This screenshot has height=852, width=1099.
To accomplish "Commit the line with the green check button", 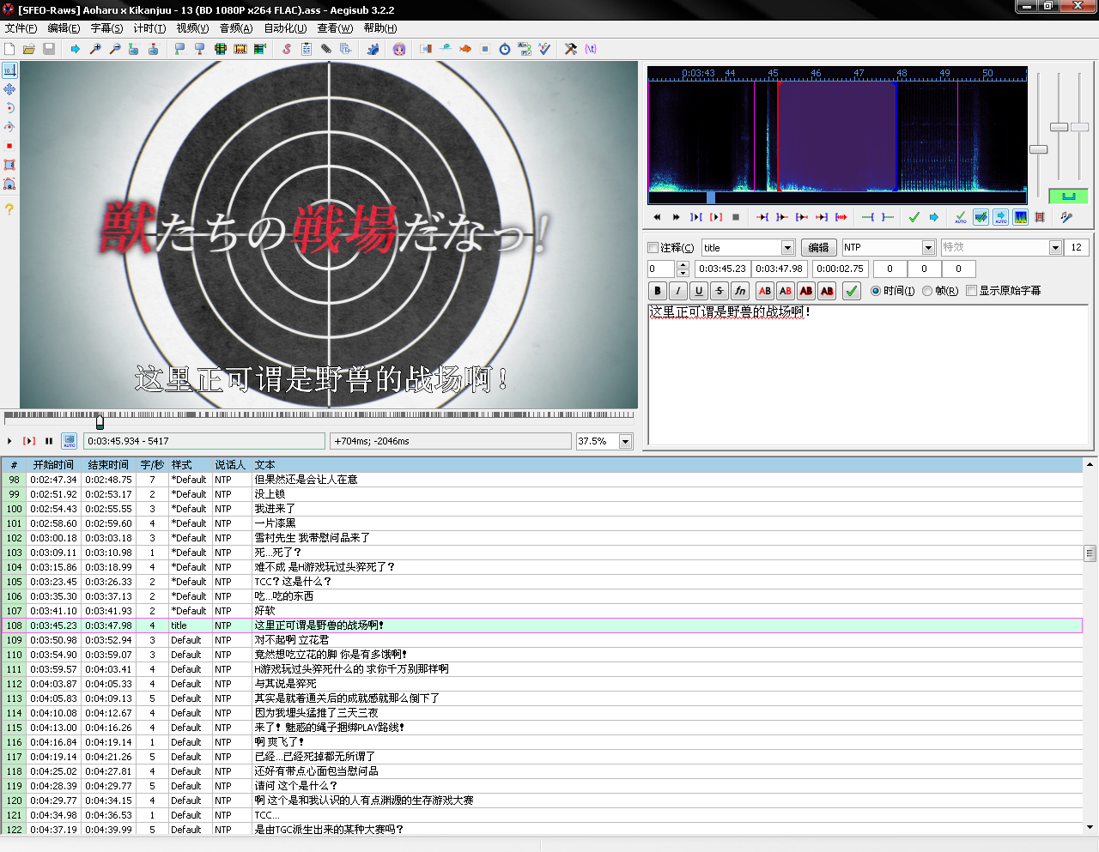I will click(x=851, y=291).
